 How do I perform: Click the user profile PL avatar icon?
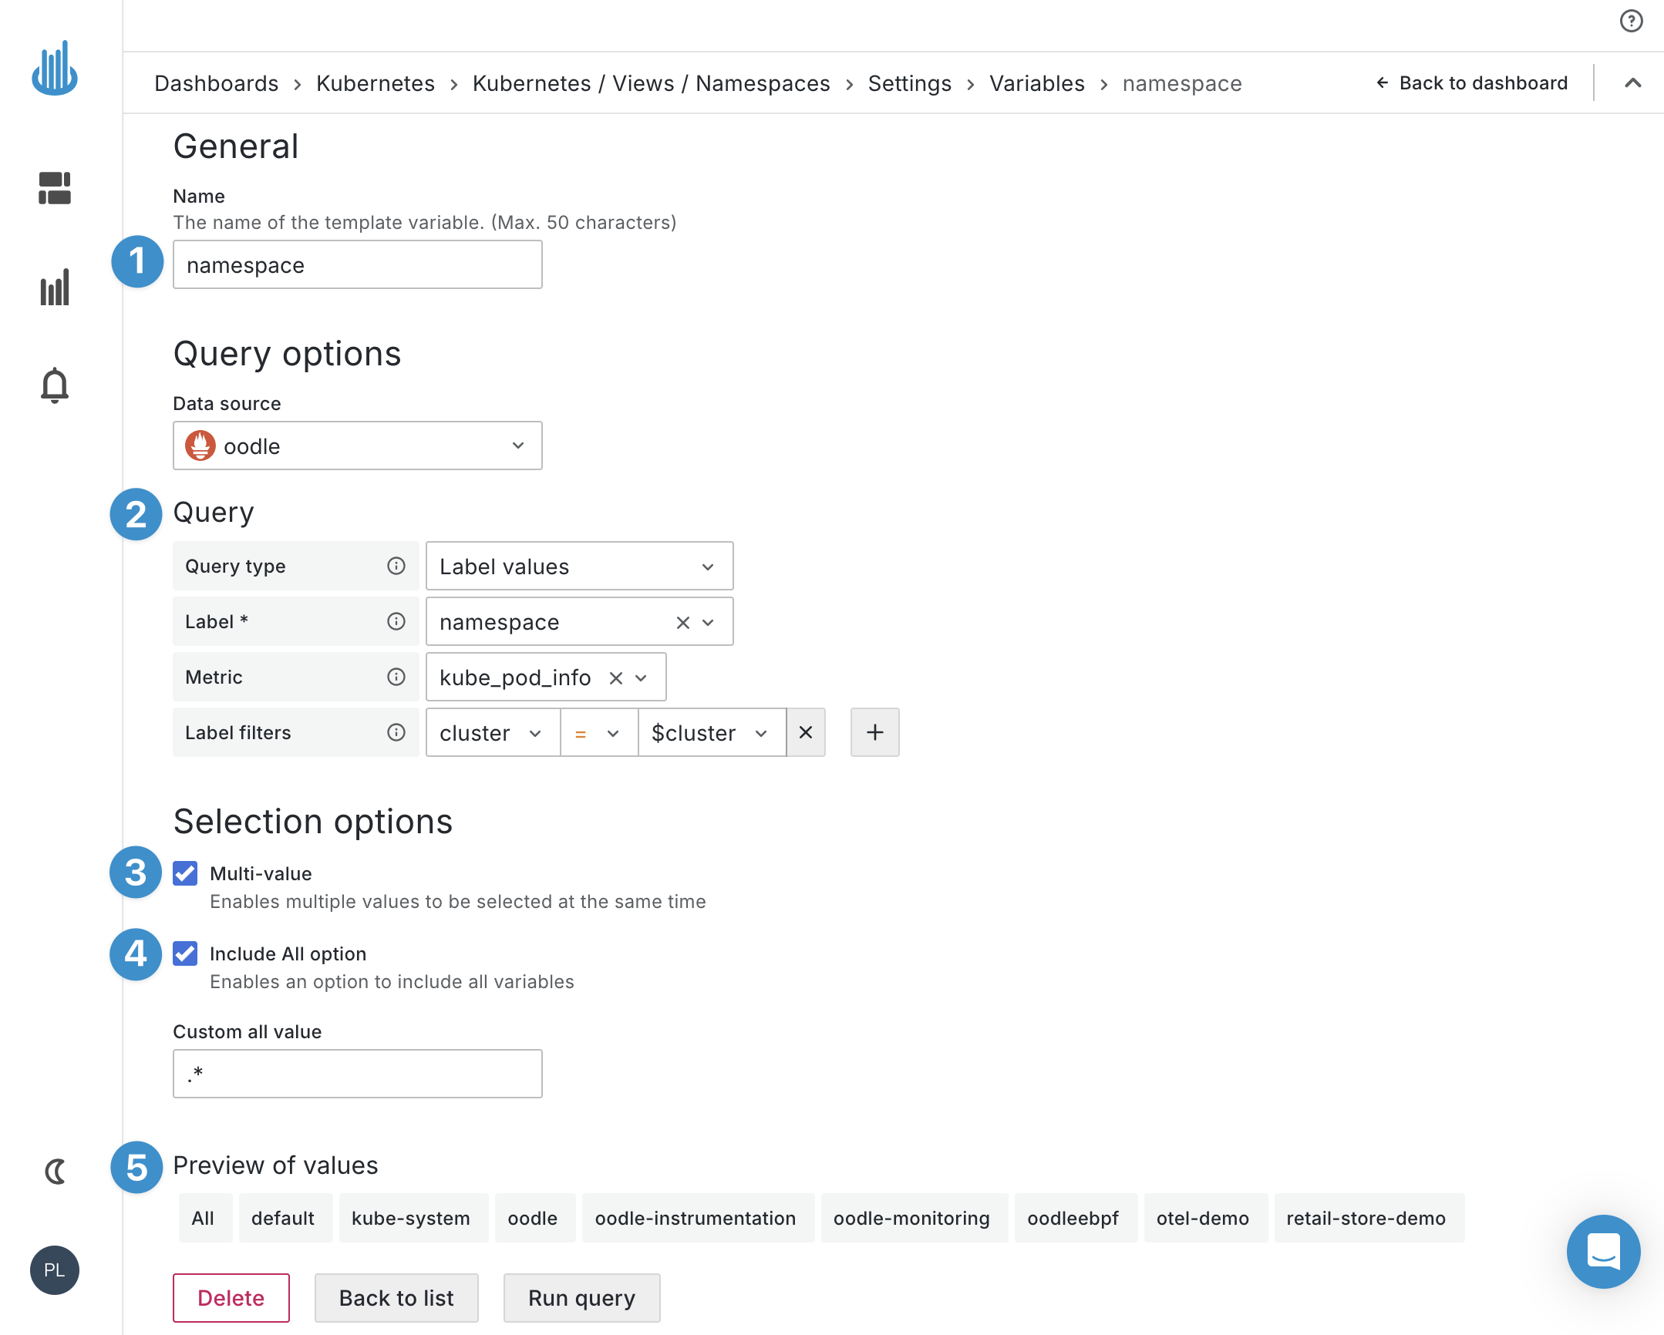(x=55, y=1269)
